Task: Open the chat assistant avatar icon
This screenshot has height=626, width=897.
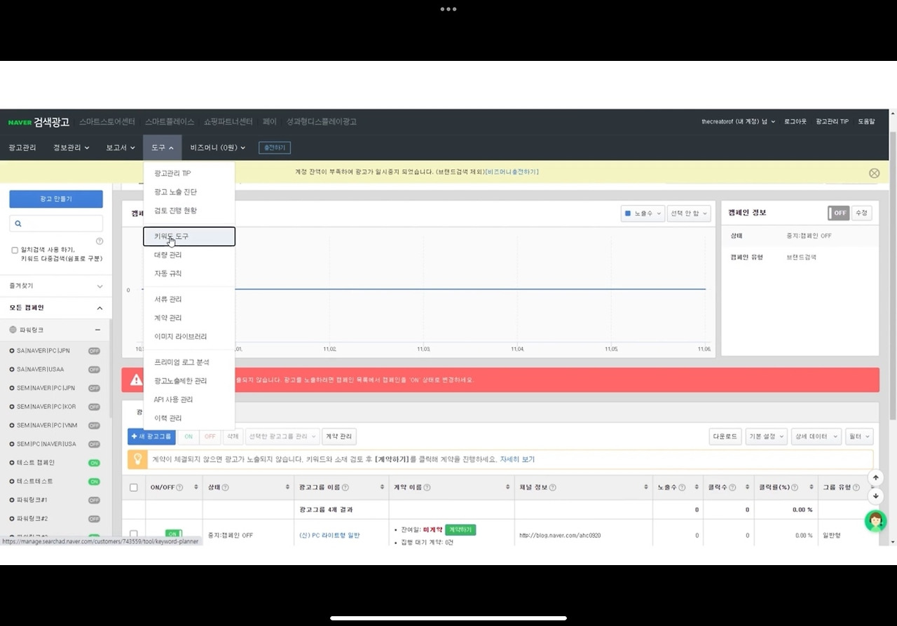Action: click(875, 521)
